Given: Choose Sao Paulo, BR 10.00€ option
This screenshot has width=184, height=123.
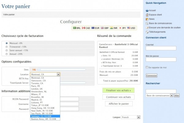Looking at the screenshot, I should point(45,113).
